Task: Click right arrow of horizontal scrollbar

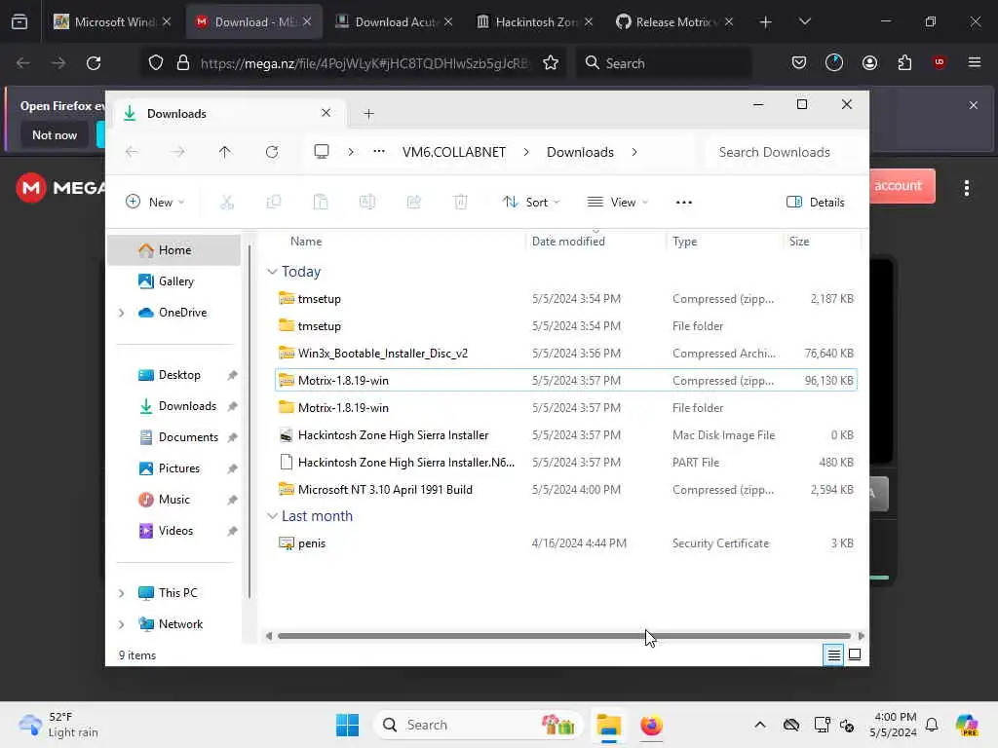Action: (862, 635)
